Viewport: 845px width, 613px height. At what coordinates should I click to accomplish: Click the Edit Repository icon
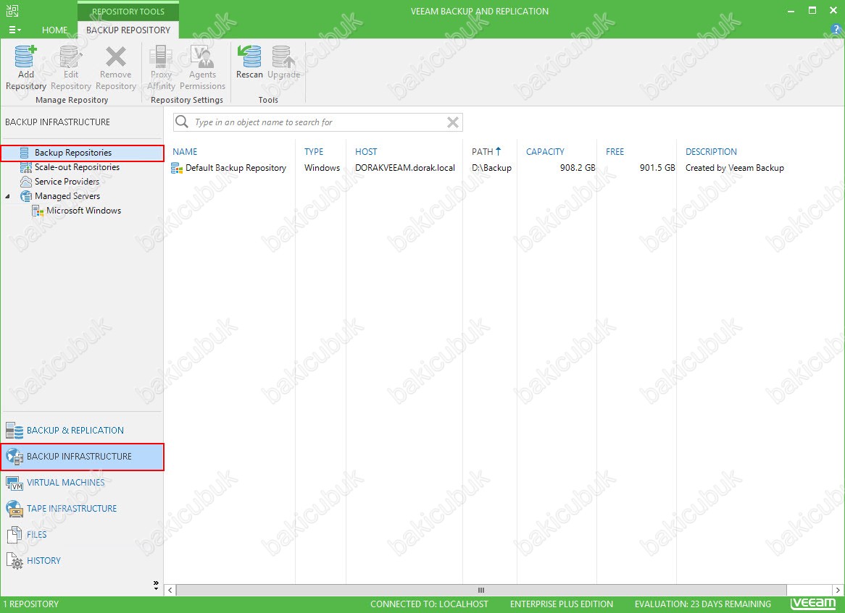click(70, 57)
